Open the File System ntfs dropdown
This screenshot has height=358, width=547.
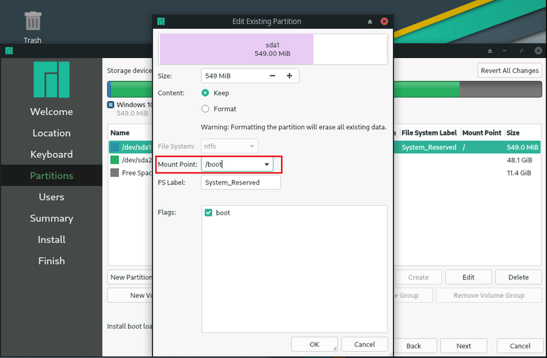(230, 146)
